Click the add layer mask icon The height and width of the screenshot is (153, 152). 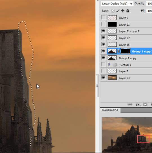tap(145, 104)
